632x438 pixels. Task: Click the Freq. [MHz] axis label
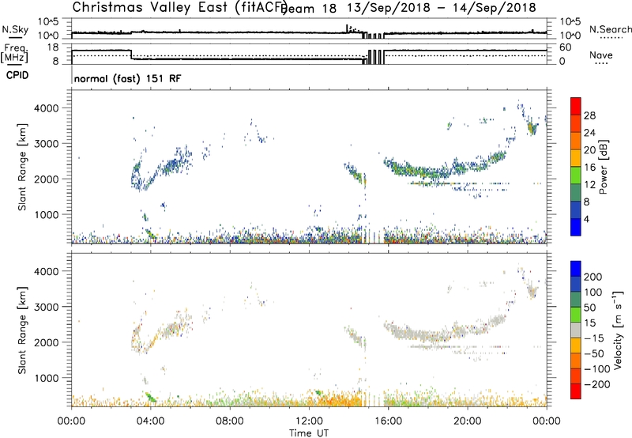(15, 54)
